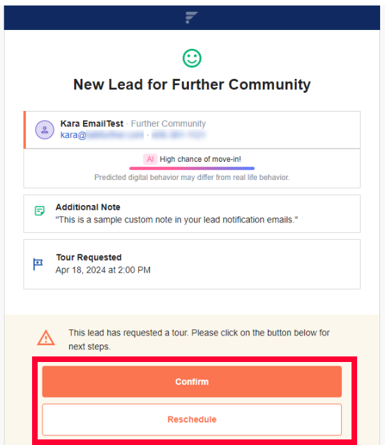Click the Kara EmailTest name
385x445 pixels.
(91, 123)
